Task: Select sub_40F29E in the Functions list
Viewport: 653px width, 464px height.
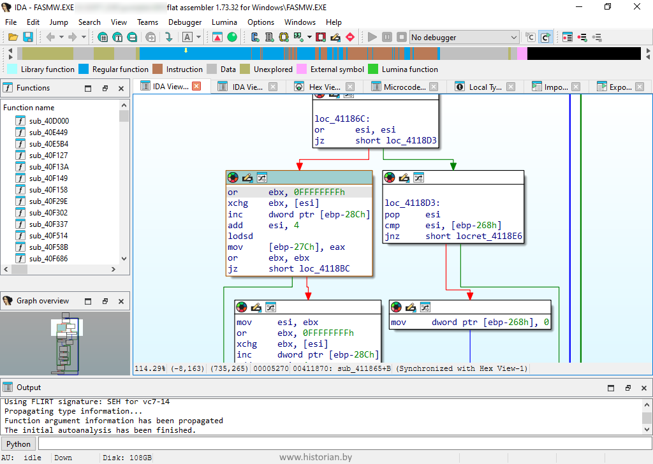Action: pos(48,201)
